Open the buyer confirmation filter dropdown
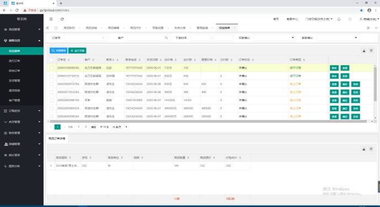This screenshot has width=380, height=207. [274, 38]
